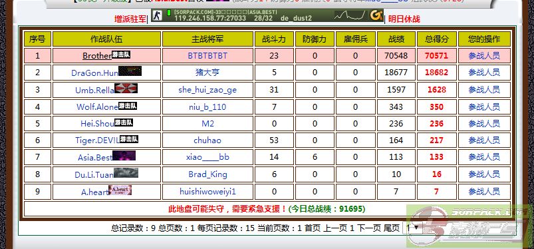Viewport: 534px width, 249px height.
Task: Click the guerrilla tag next to Brother
Action: [121, 55]
